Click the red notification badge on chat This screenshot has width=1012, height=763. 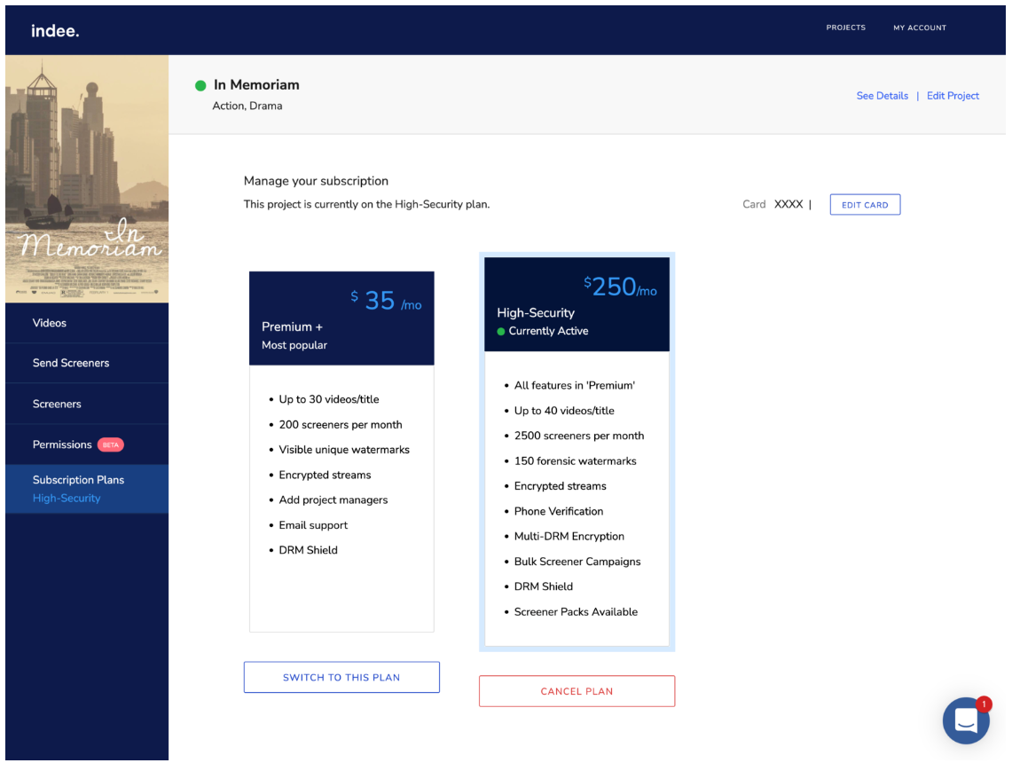click(x=984, y=704)
